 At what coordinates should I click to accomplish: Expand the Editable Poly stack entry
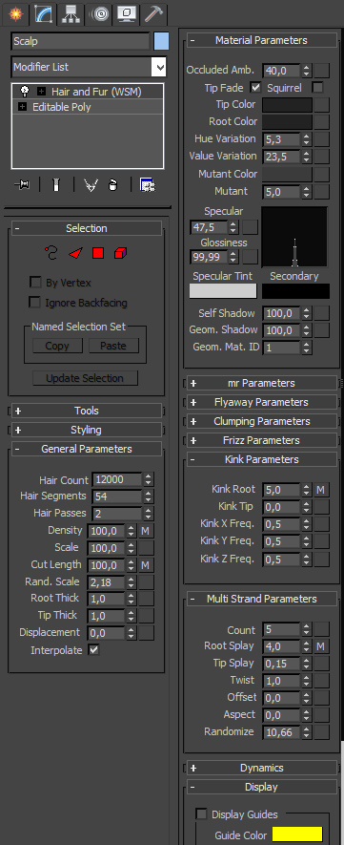click(x=22, y=107)
